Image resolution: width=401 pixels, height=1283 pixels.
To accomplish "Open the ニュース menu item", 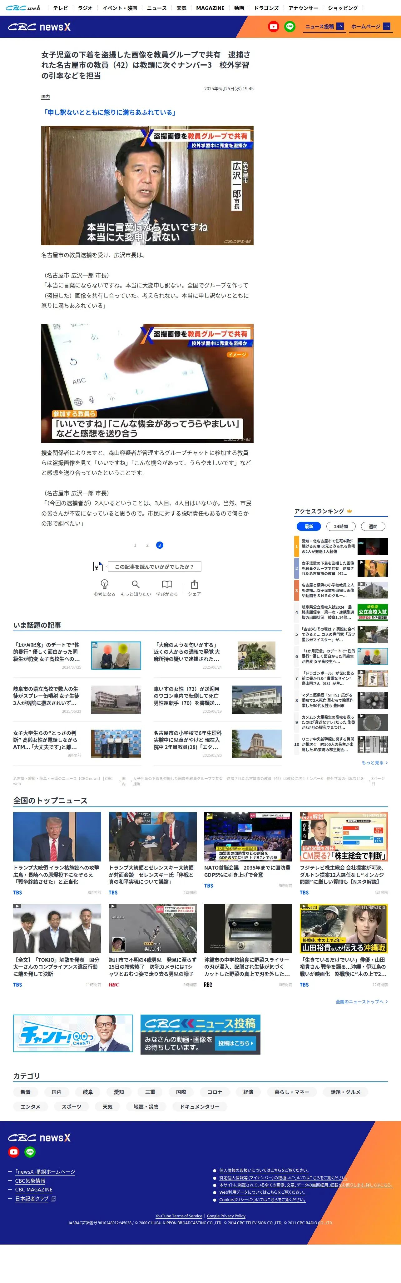I will (x=157, y=8).
